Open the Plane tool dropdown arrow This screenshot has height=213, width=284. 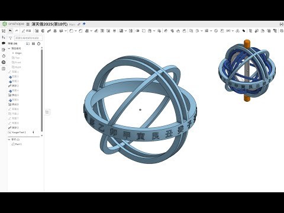pyautogui.click(x=201, y=31)
